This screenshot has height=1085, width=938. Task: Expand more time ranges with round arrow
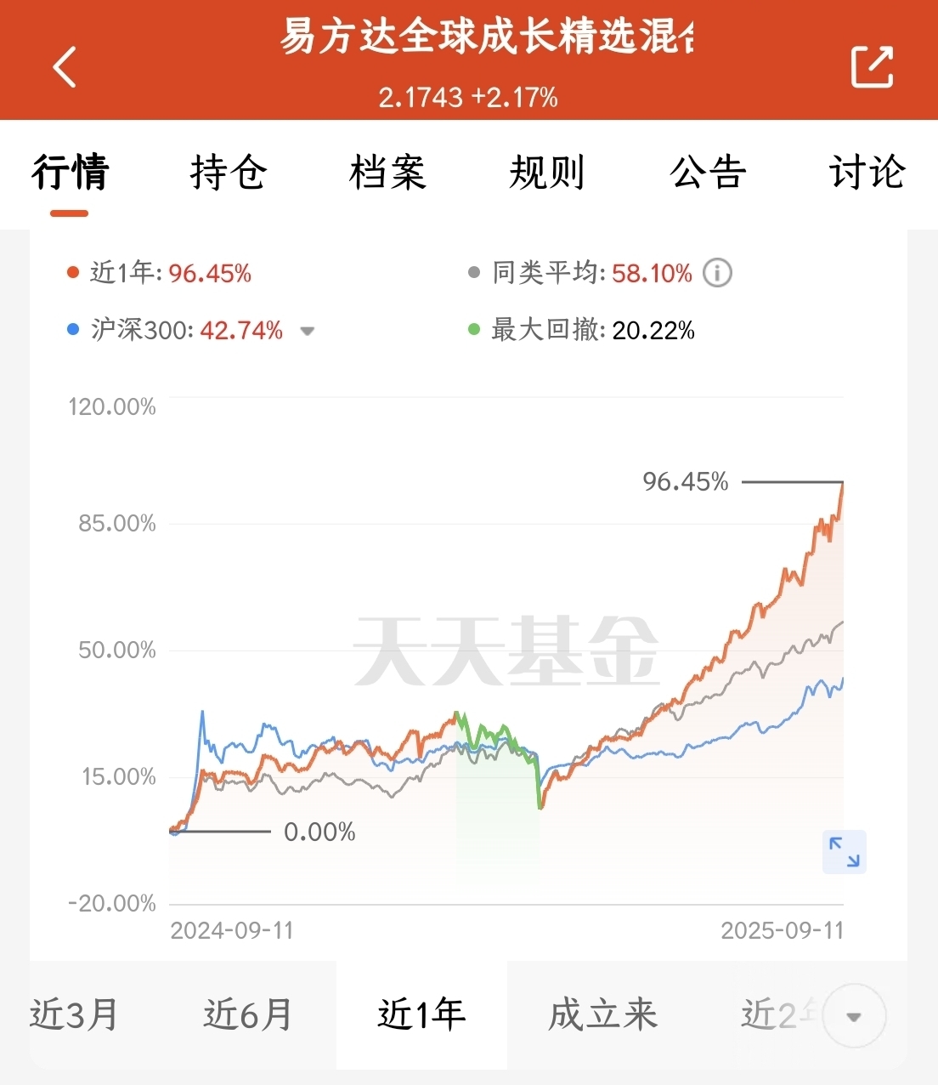tap(855, 1016)
